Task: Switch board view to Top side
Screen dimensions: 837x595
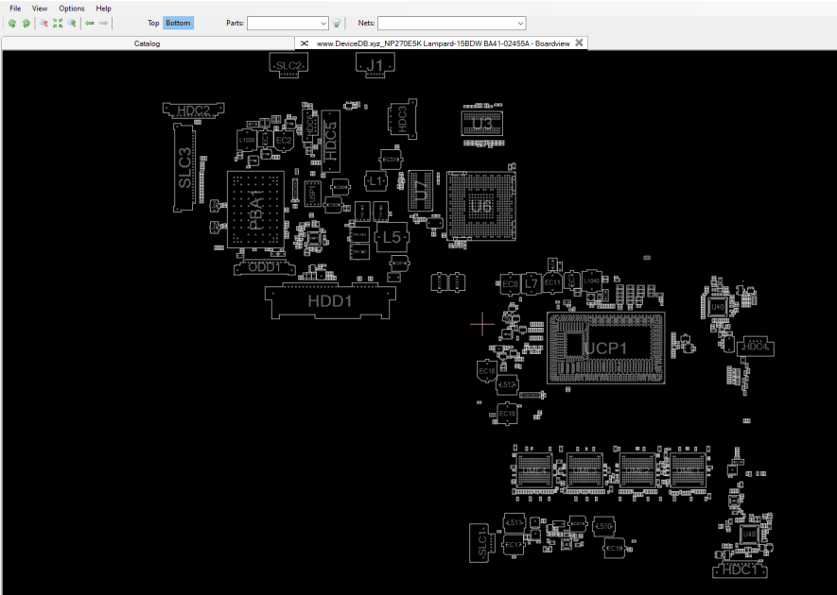Action: [153, 23]
